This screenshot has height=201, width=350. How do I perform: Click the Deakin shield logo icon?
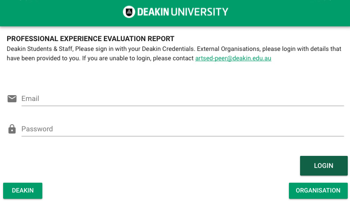129,12
